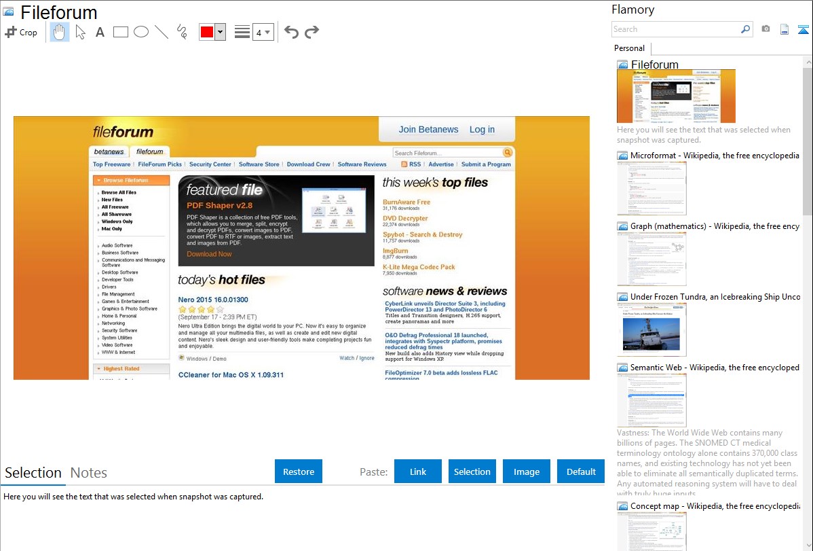The image size is (813, 551).
Task: Click the fileforum tab in the snapshot
Action: 149,152
